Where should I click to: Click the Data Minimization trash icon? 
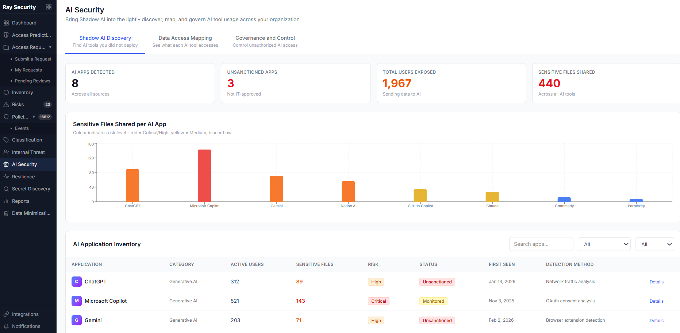pyautogui.click(x=6, y=213)
